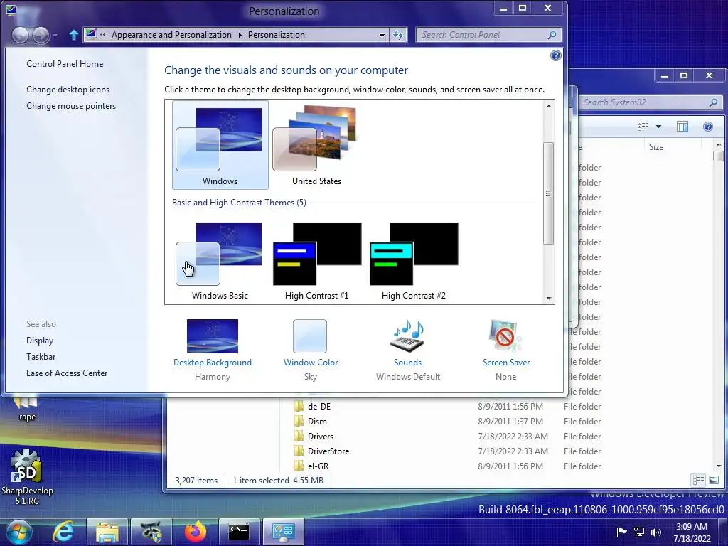This screenshot has width=728, height=546.
Task: Open Ease of Access Center link
Action: tap(67, 373)
